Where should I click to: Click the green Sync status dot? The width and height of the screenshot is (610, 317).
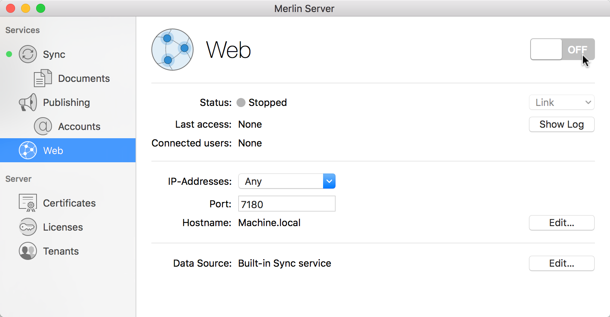pos(9,54)
